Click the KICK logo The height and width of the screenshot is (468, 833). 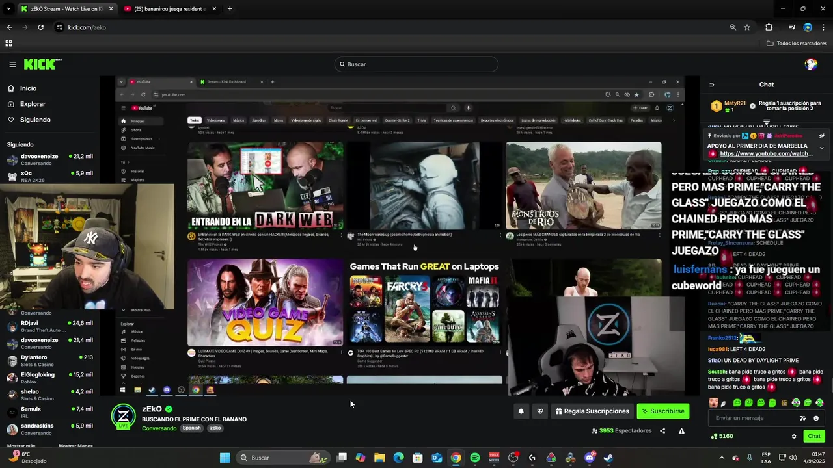(42, 64)
